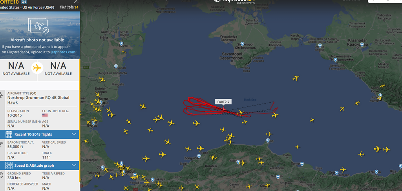Click the airport pin near Constanta

click(x=116, y=66)
